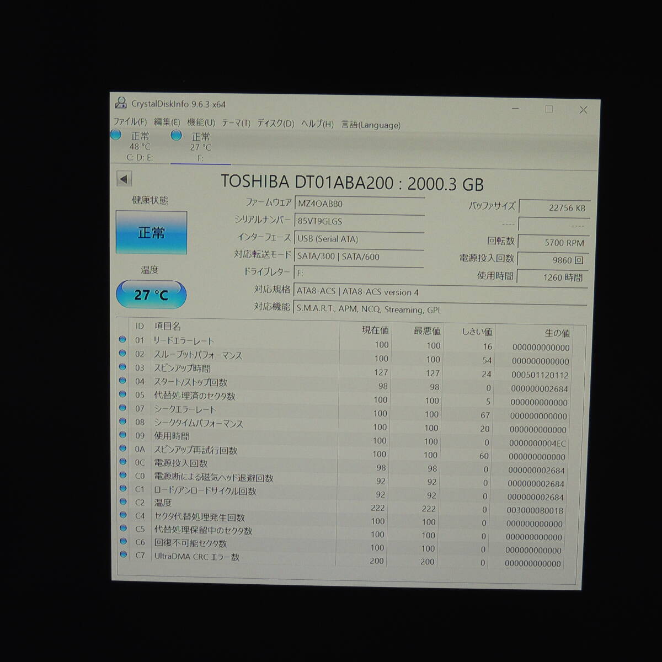Maximize the CrystalDiskInfo window
The height and width of the screenshot is (662, 662).
point(549,109)
